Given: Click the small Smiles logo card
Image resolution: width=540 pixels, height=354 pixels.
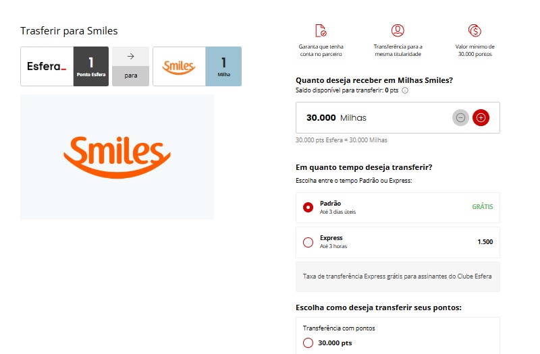Looking at the screenshot, I should click(179, 66).
